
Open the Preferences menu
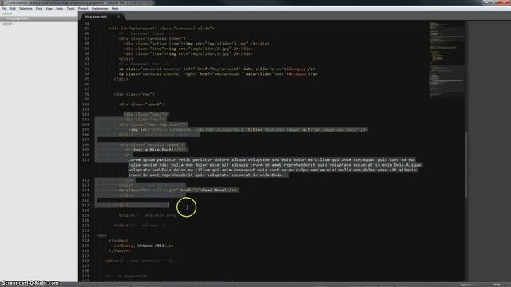point(100,9)
